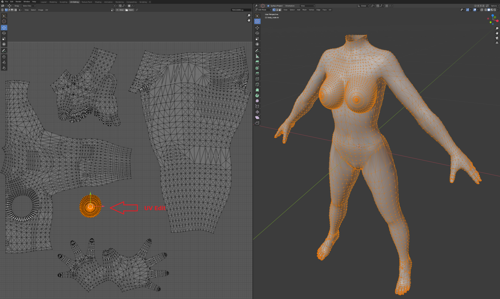Select the Scale tool in 3D viewport
Viewport: 500px width, 299px height.
(257, 39)
